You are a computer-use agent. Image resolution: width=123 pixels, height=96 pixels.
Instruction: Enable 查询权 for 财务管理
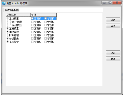point(32,35)
